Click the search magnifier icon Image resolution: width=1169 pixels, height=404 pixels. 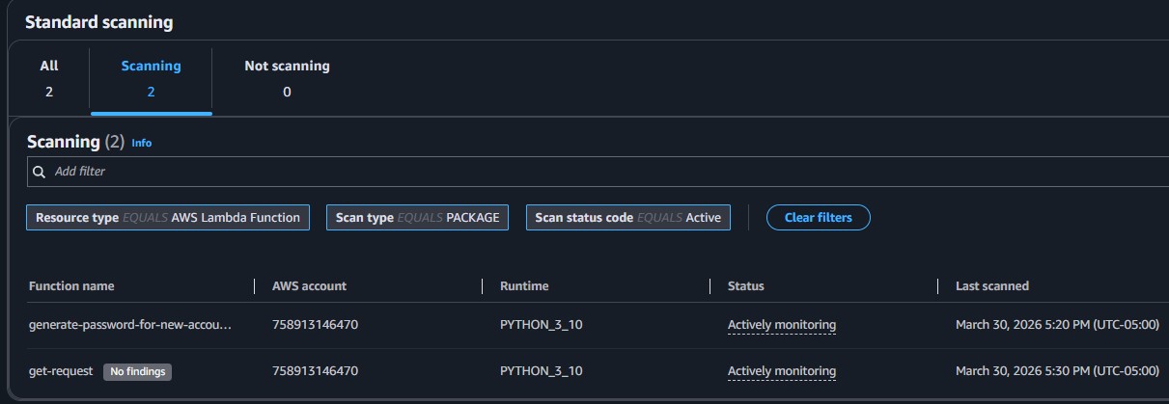tap(40, 172)
